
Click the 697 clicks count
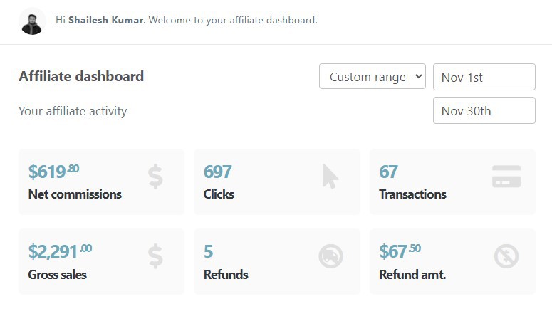click(x=217, y=172)
